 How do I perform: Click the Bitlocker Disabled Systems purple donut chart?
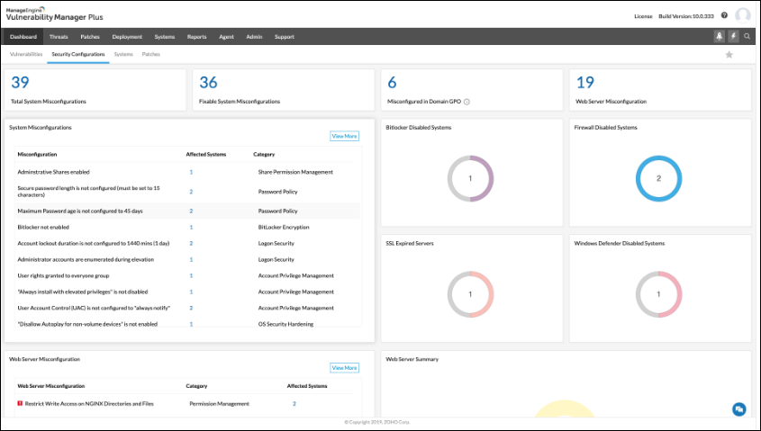470,179
